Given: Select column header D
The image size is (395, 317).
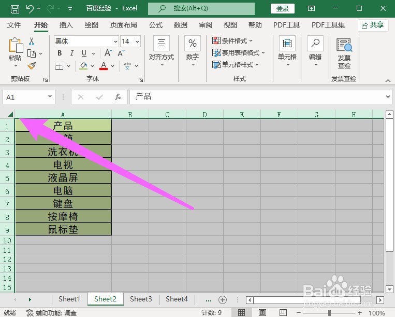Looking at the screenshot, I should 204,115.
